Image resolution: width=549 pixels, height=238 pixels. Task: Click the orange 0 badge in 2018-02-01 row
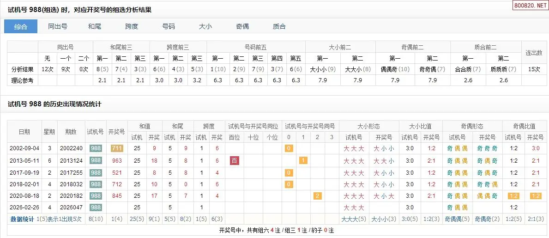(x=289, y=184)
